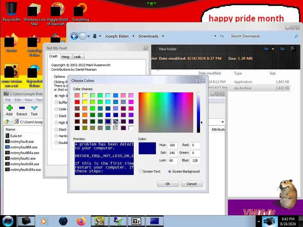
Task: Select Eula.txt in 7-Zip list
Action: 16,136
